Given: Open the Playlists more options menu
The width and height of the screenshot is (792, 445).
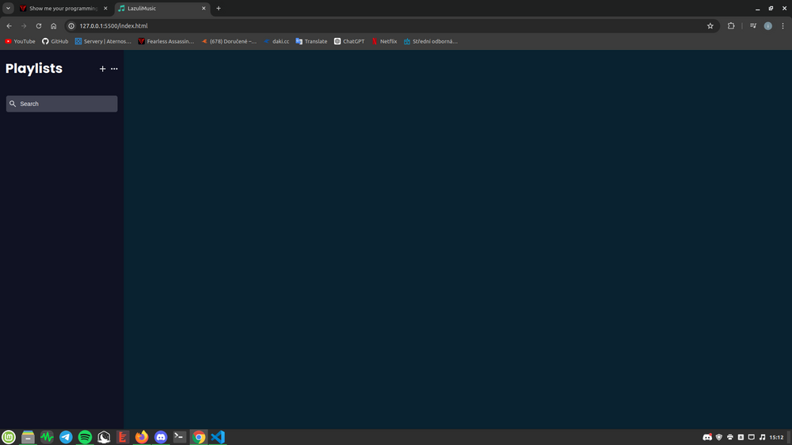Looking at the screenshot, I should click(x=114, y=69).
